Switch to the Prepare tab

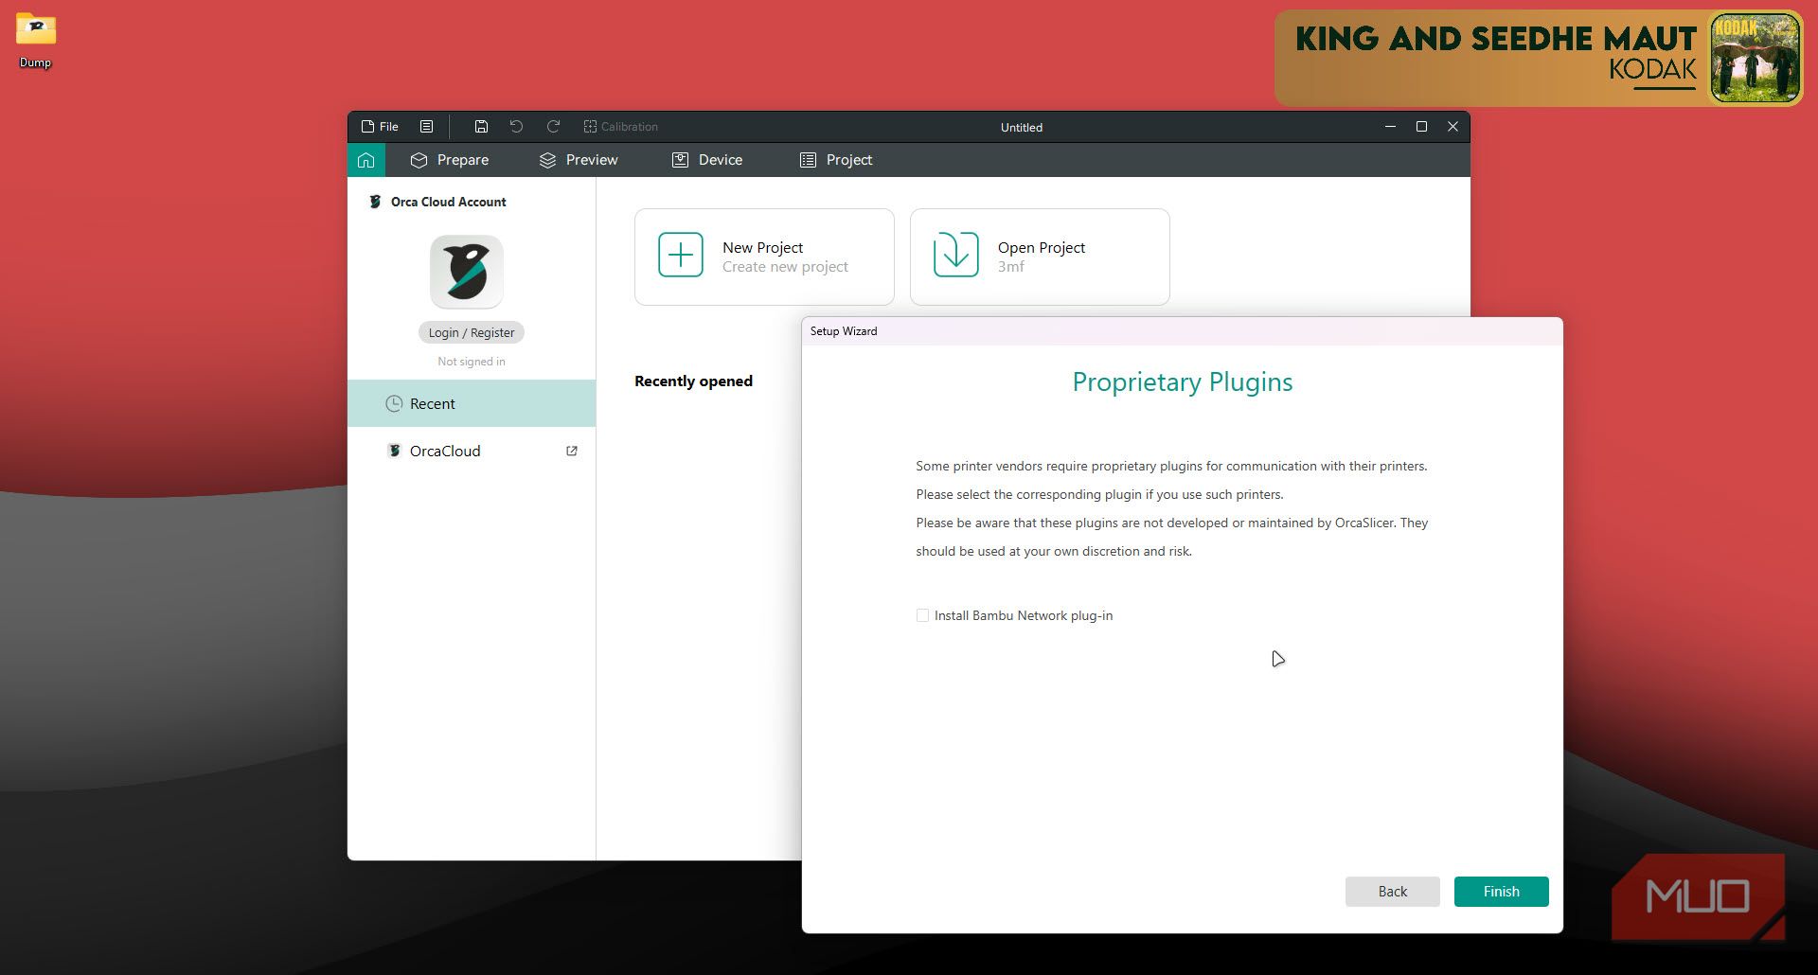pyautogui.click(x=450, y=160)
